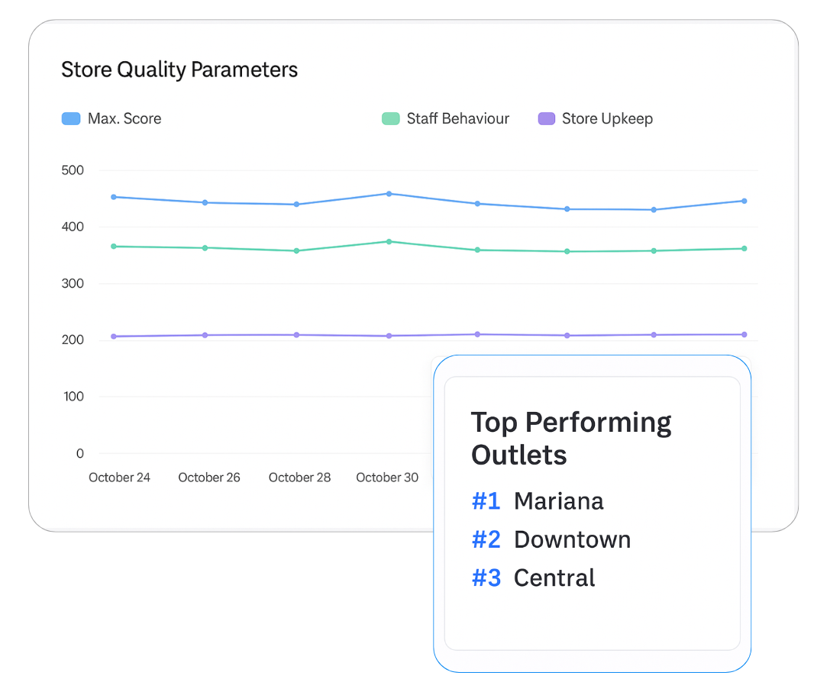Select the October 28 date label
This screenshot has width=830, height=698.
coord(299,477)
